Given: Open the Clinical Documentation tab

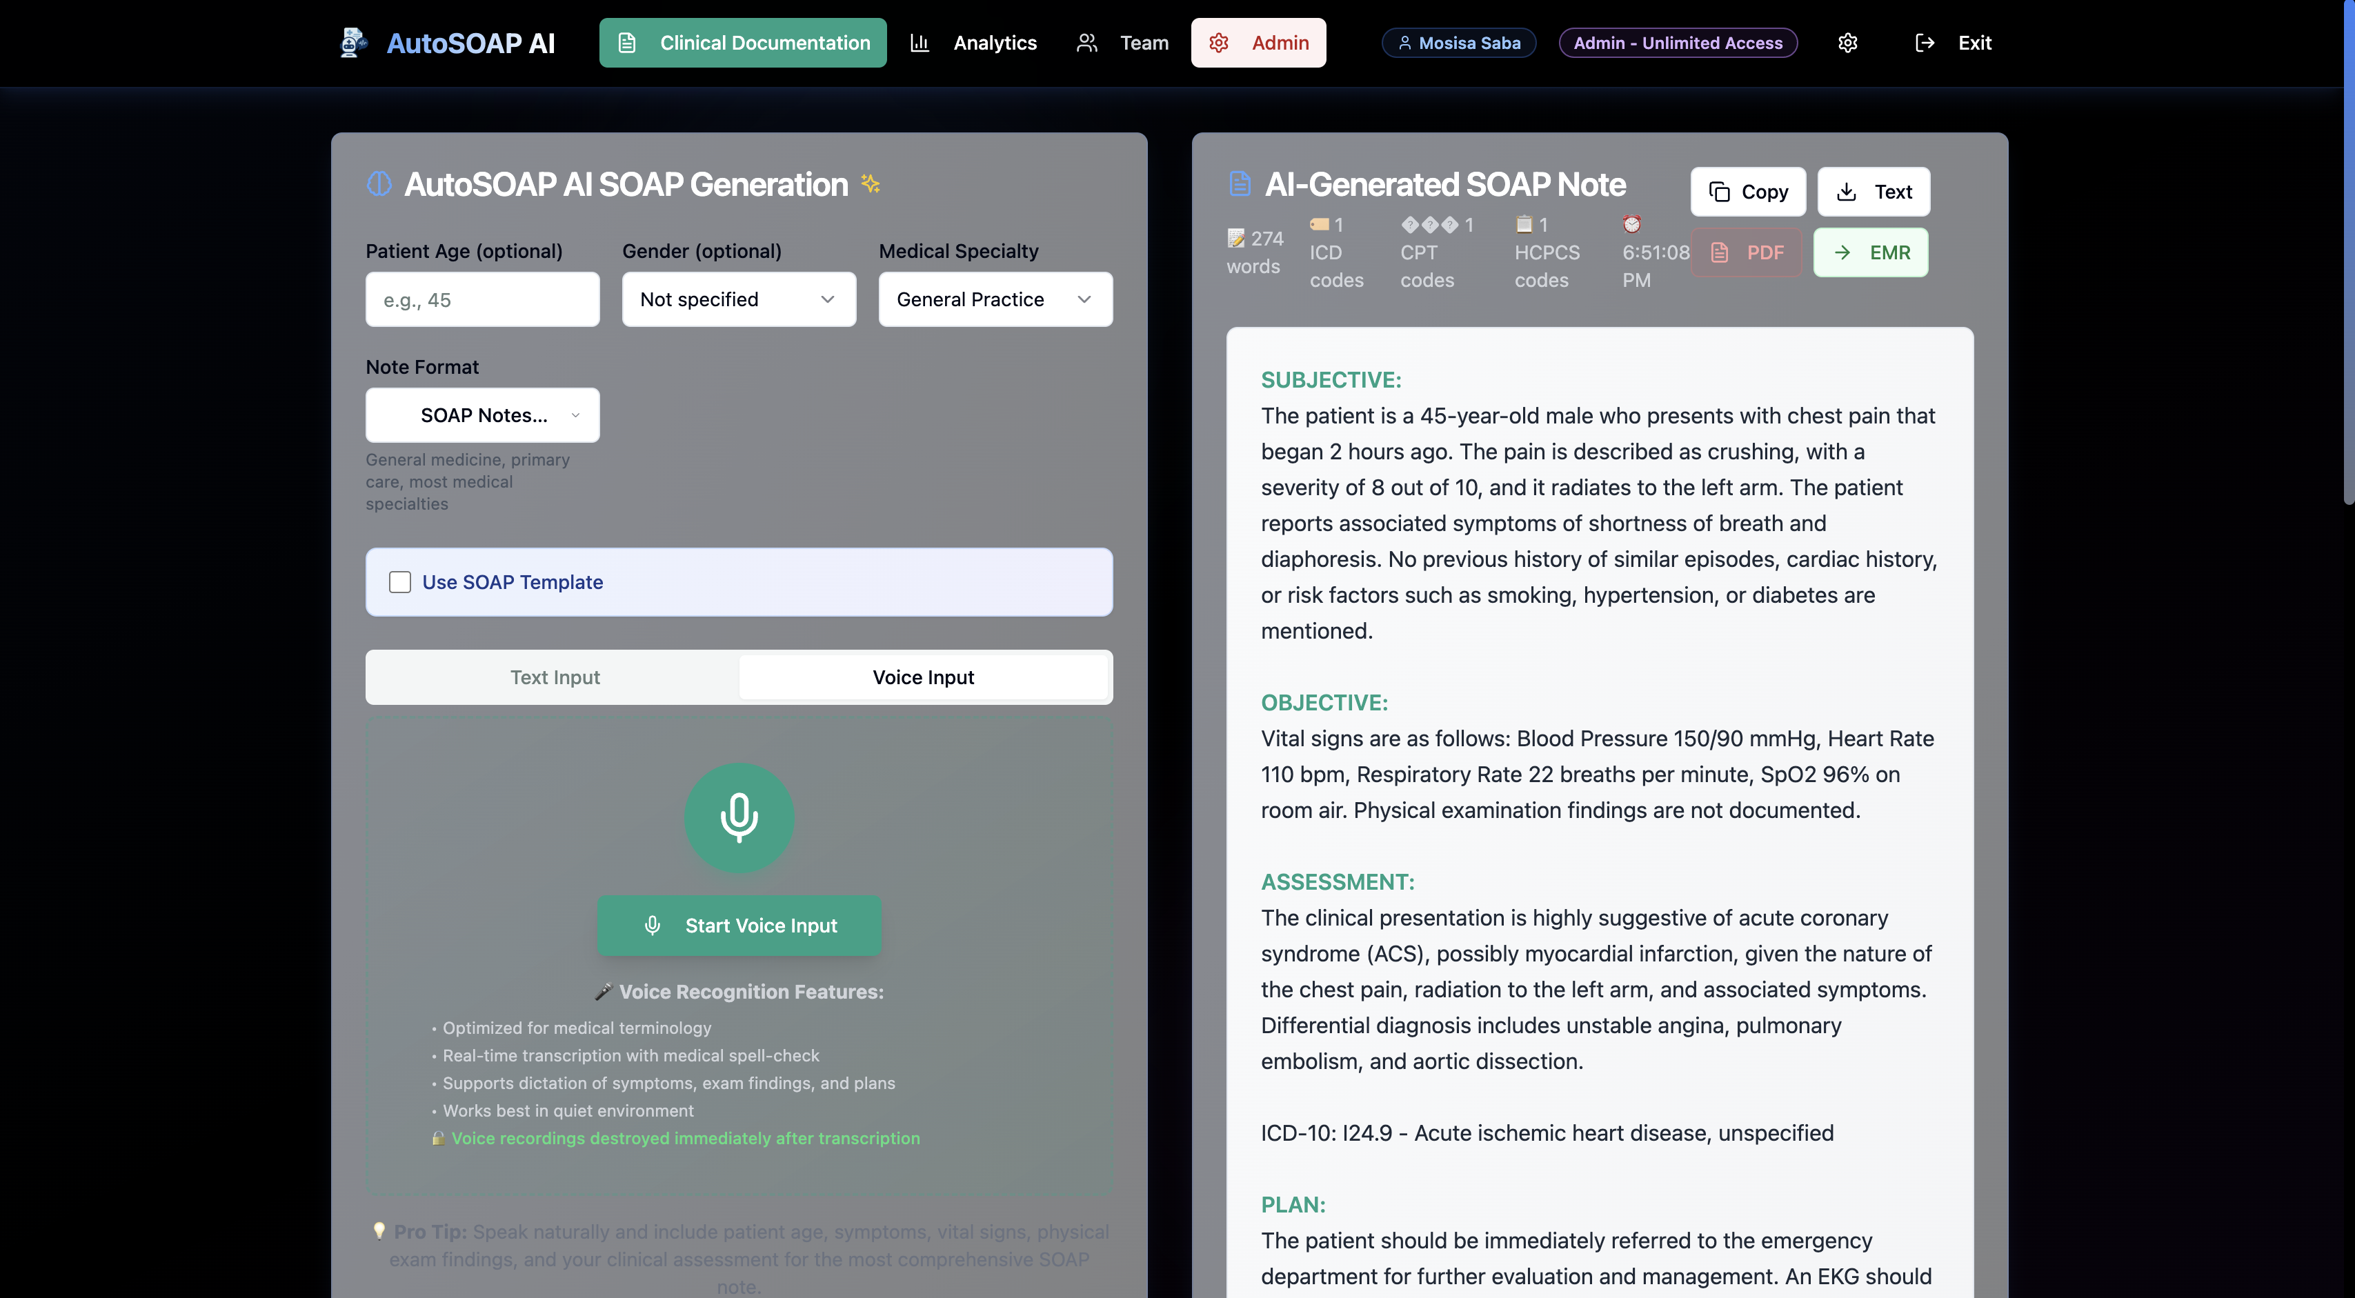Looking at the screenshot, I should [x=742, y=43].
